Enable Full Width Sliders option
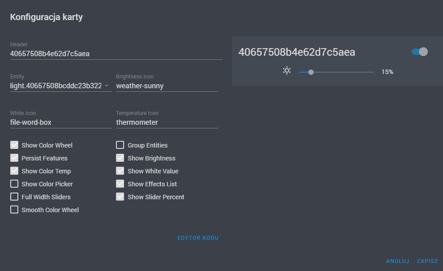Screen dimensions: 443x271 click(14, 197)
